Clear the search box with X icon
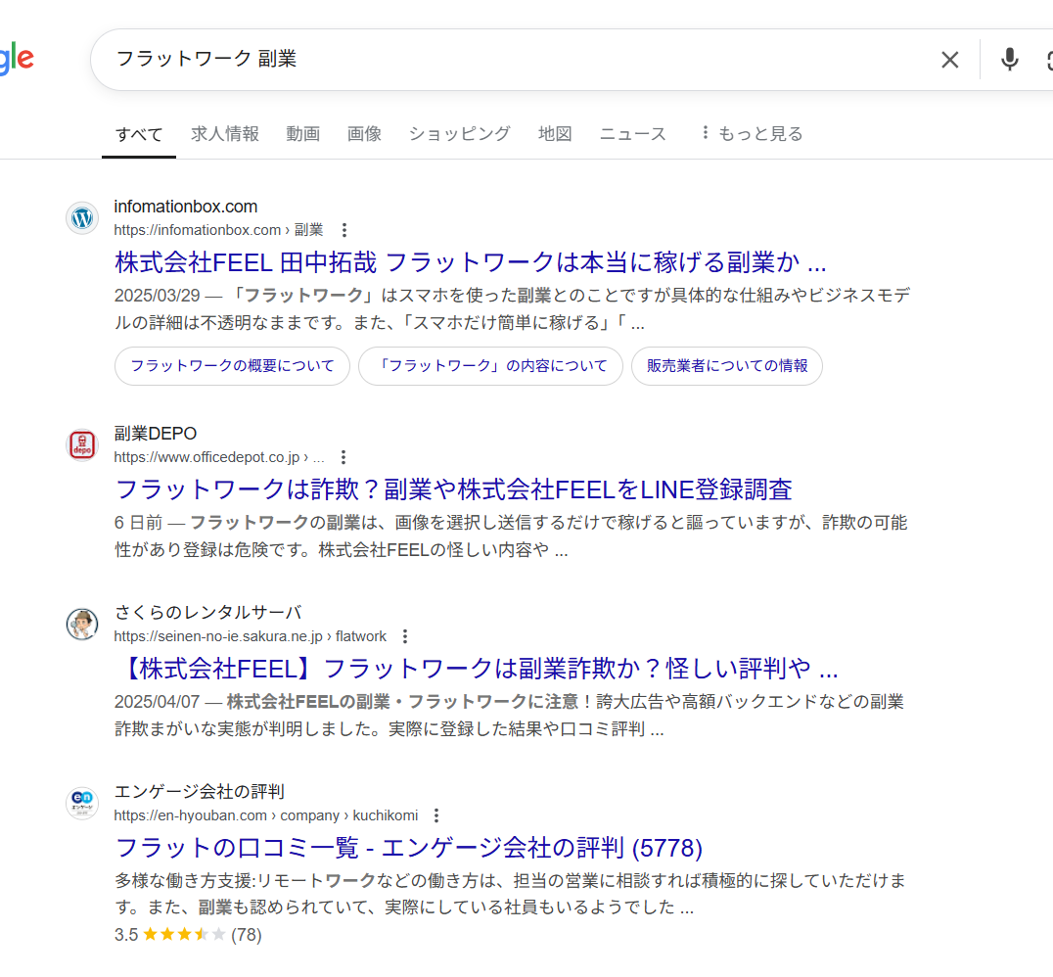The width and height of the screenshot is (1053, 977). point(949,60)
